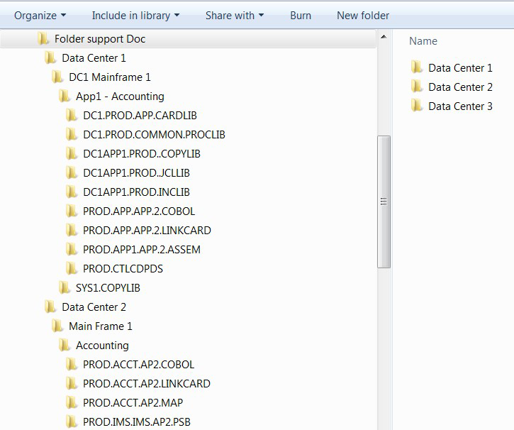514x430 pixels.
Task: Sort by the Name column header
Action: coord(423,41)
